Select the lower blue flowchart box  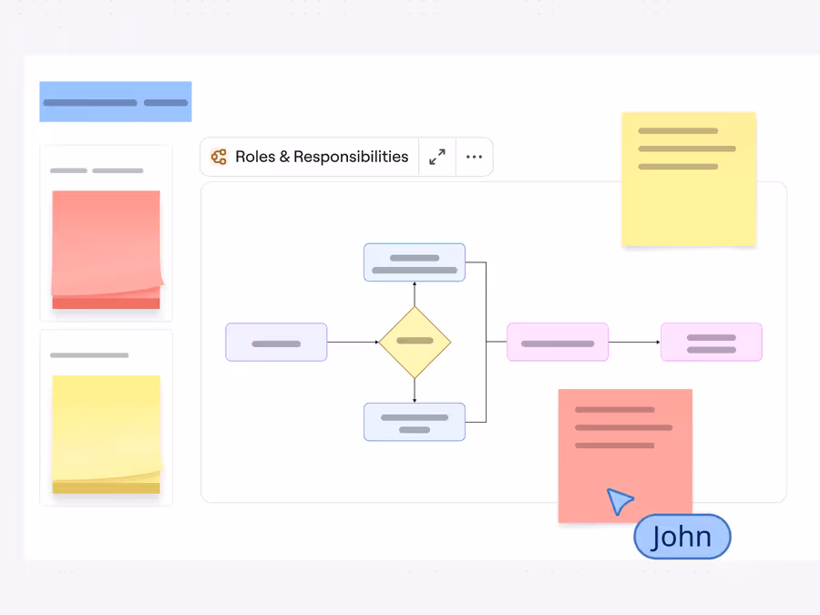(x=415, y=422)
